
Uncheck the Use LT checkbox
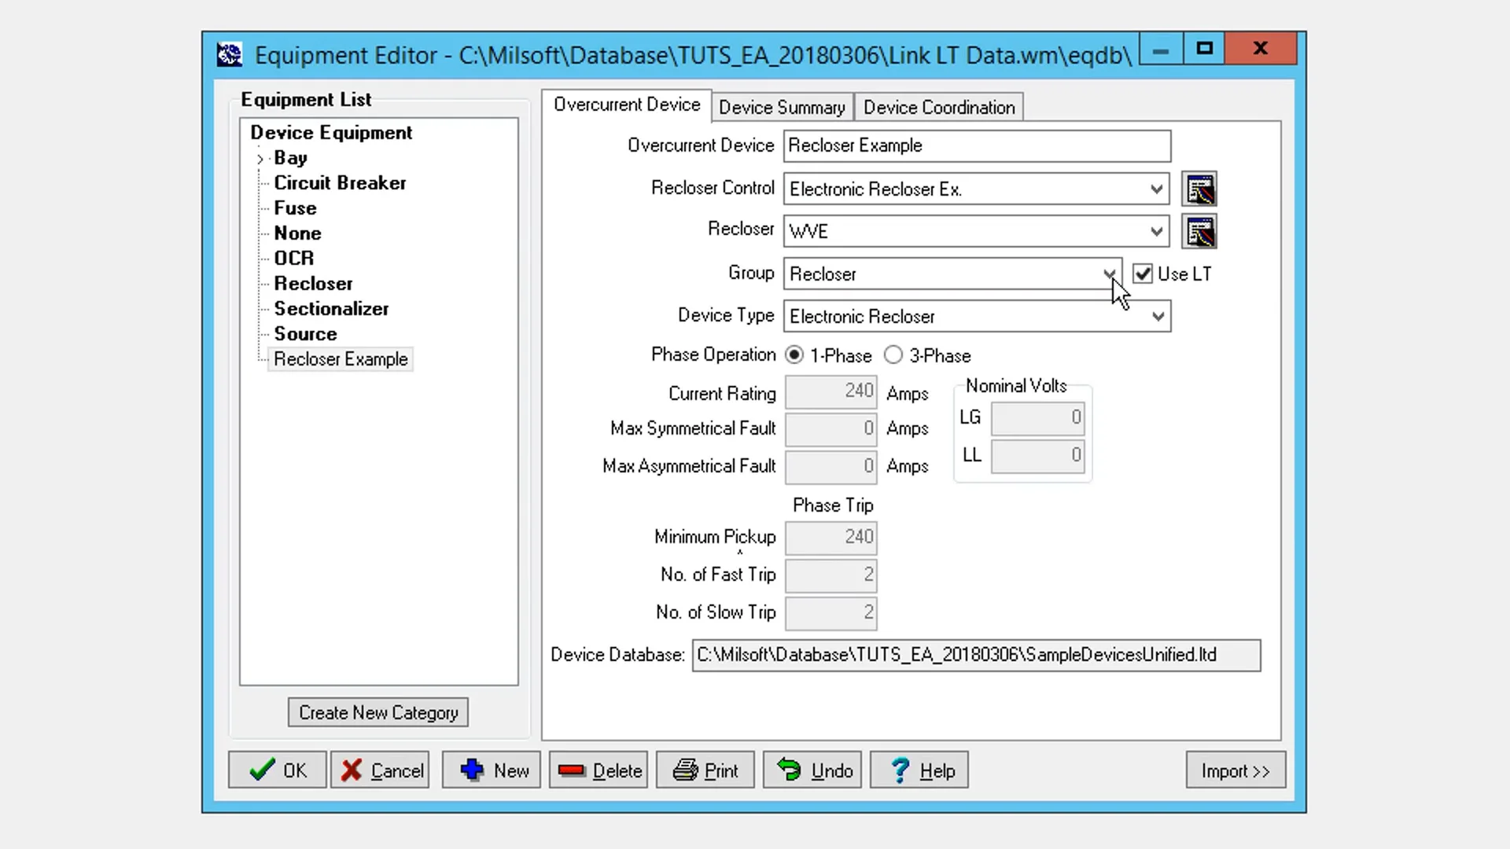point(1142,274)
